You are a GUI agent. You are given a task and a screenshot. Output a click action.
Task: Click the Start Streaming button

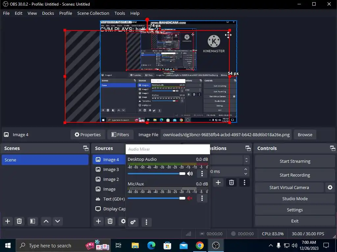click(295, 161)
